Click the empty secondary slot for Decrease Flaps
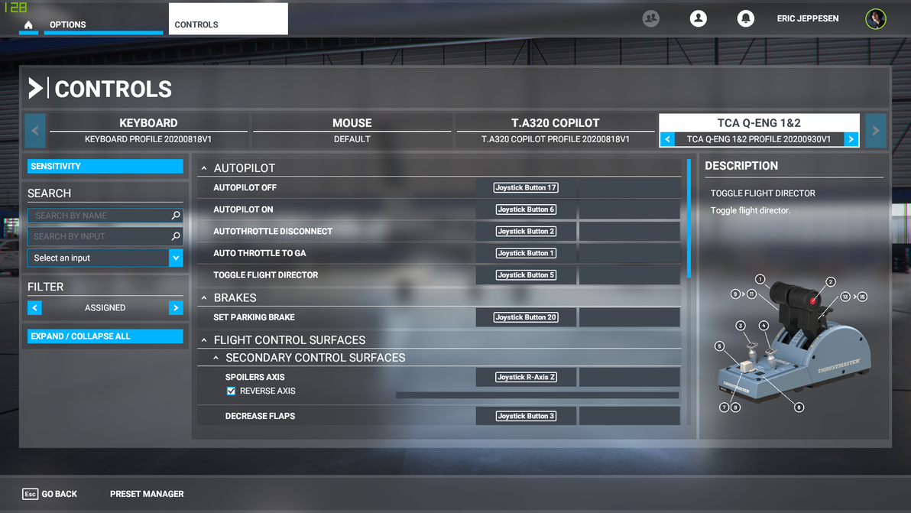 (x=629, y=416)
